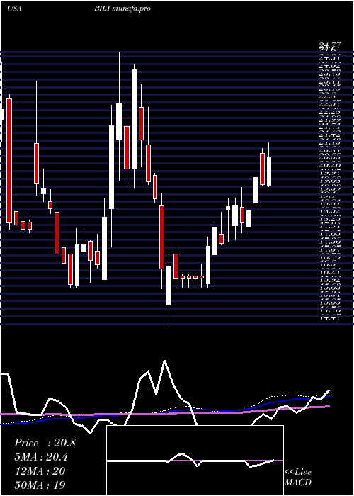Screen dimensions: 354x496
Task: Click the 'BILI munafa.pro' chart title
Action: pos(122,9)
